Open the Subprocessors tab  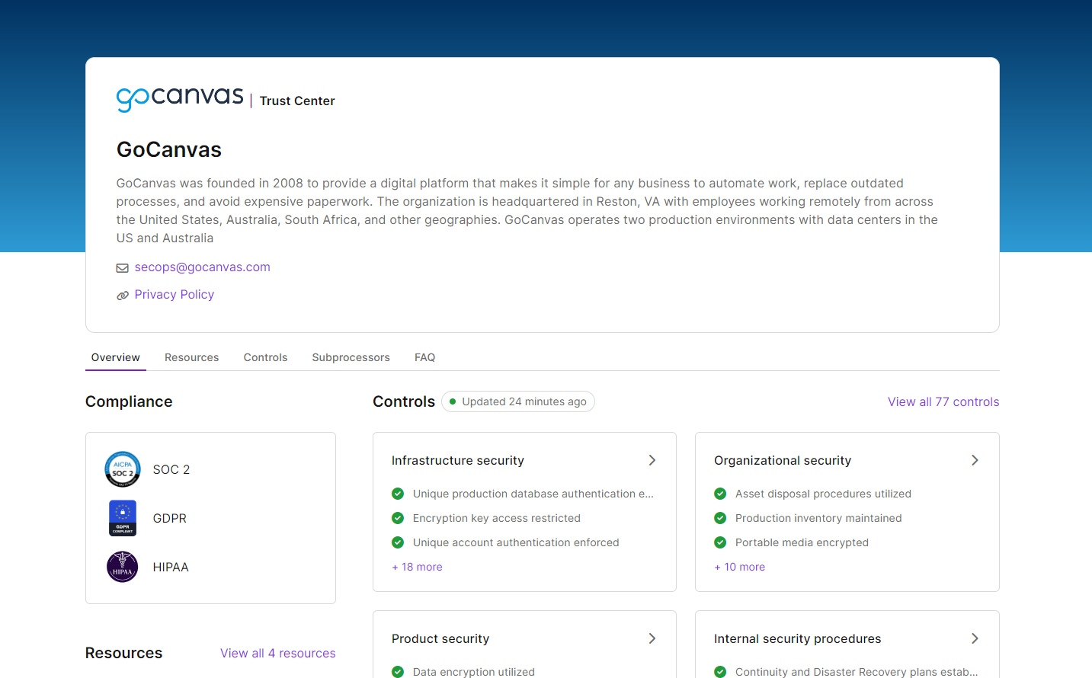(x=351, y=357)
